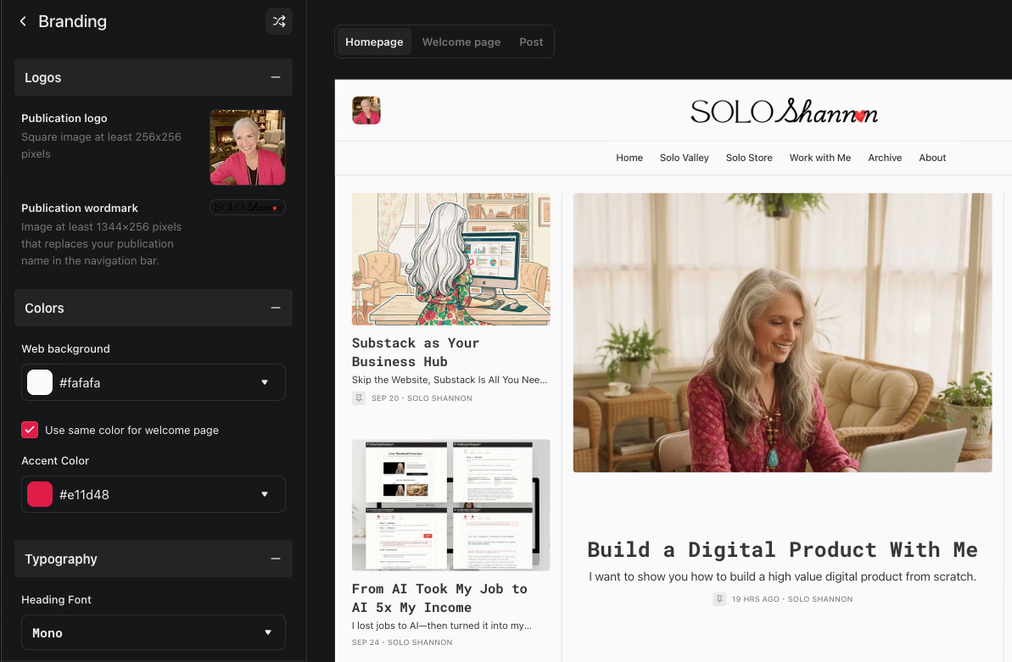Click the Colors section header label

[44, 308]
